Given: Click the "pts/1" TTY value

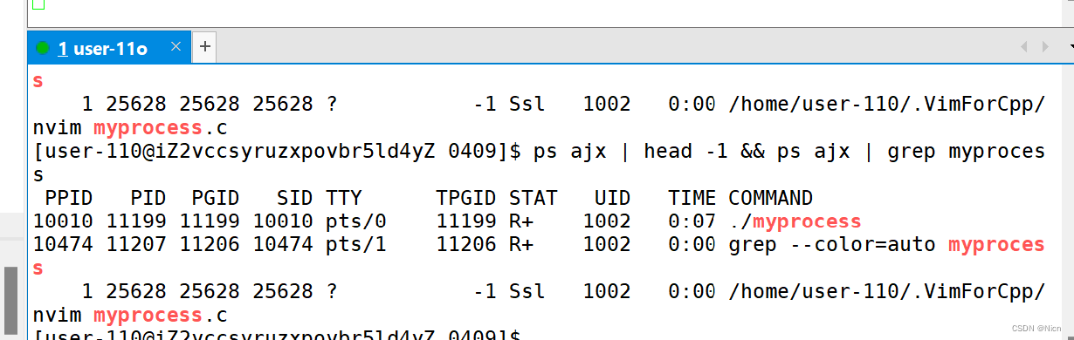Looking at the screenshot, I should point(355,245).
